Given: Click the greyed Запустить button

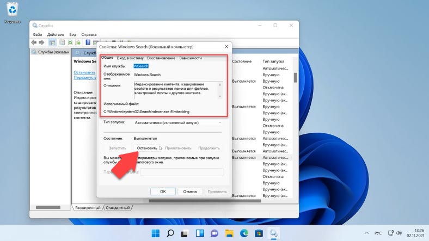Looking at the screenshot, I should coord(118,148).
